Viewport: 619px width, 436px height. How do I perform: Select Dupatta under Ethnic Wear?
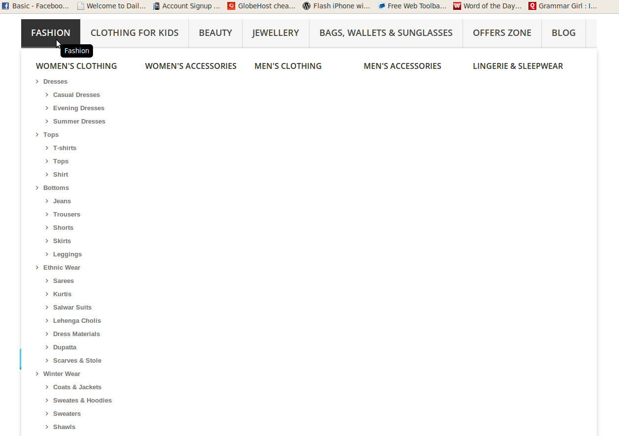[x=64, y=347]
